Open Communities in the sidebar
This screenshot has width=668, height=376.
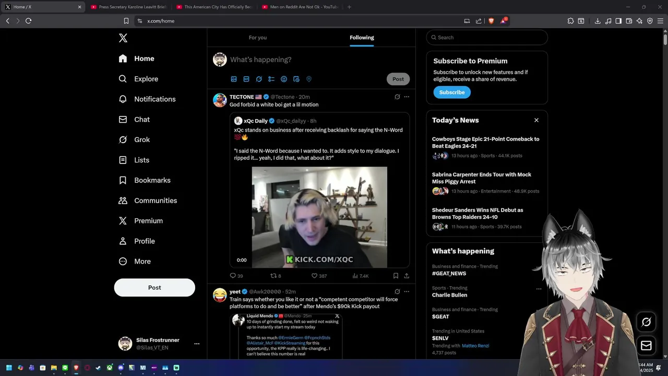click(148, 201)
